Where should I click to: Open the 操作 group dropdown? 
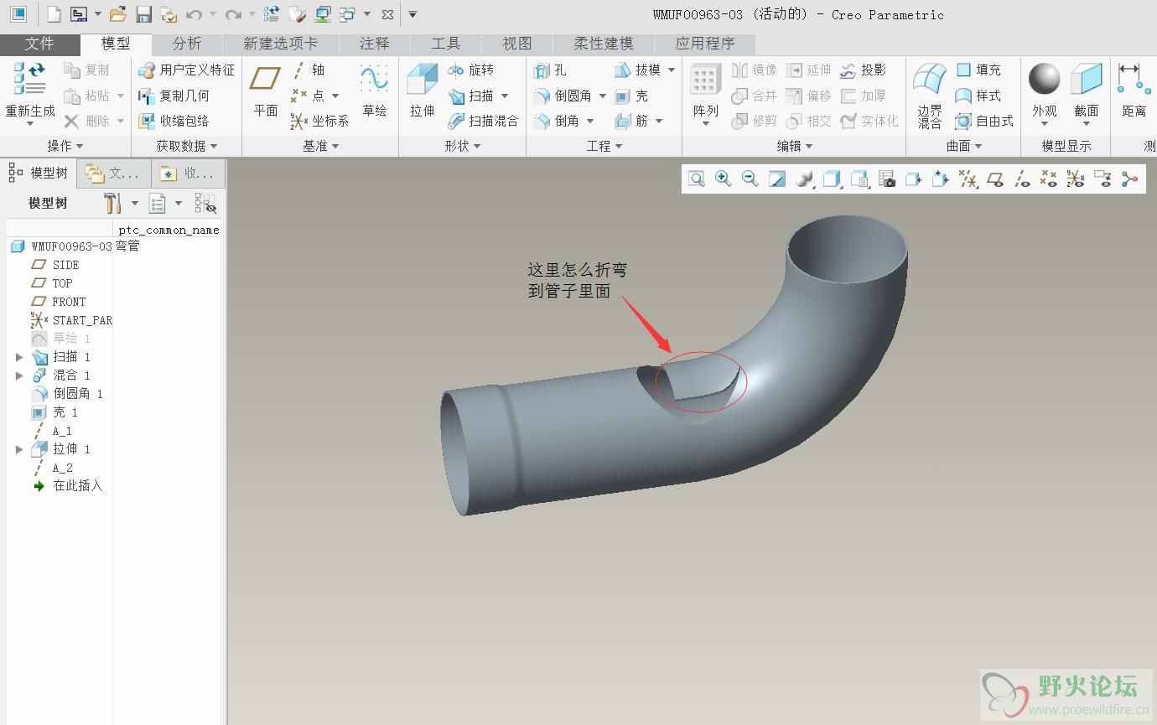pyautogui.click(x=65, y=146)
